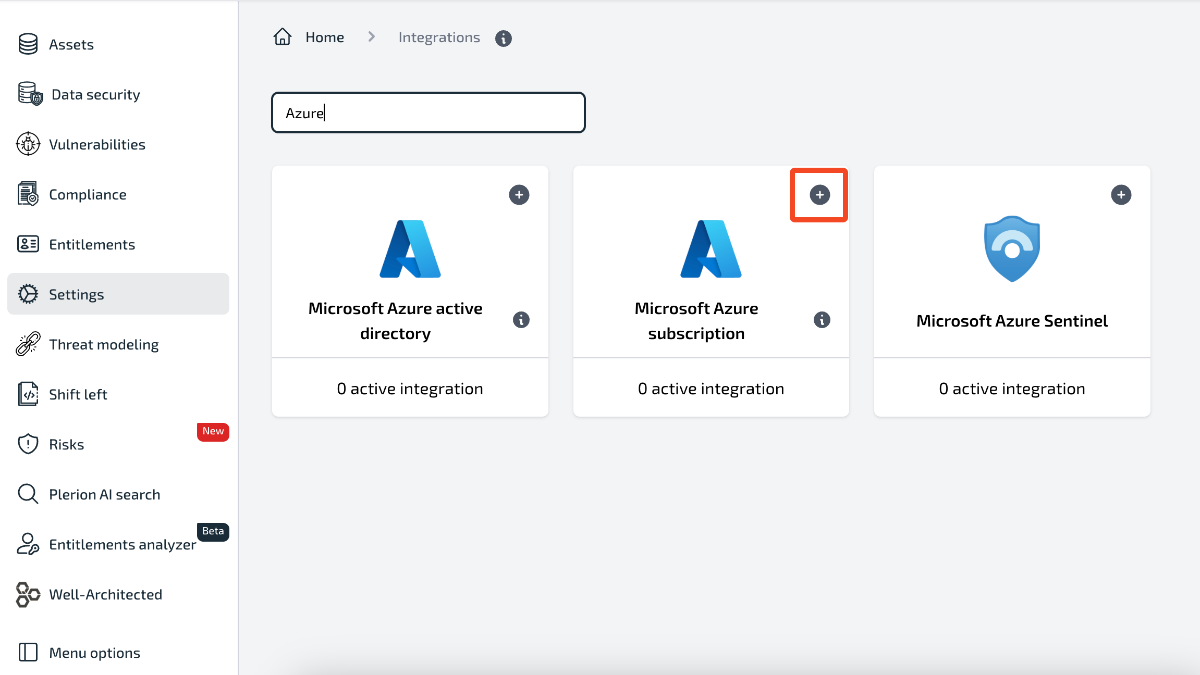Expand the breadcrumb chevron separator
Screen dimensions: 1200x675
point(371,37)
